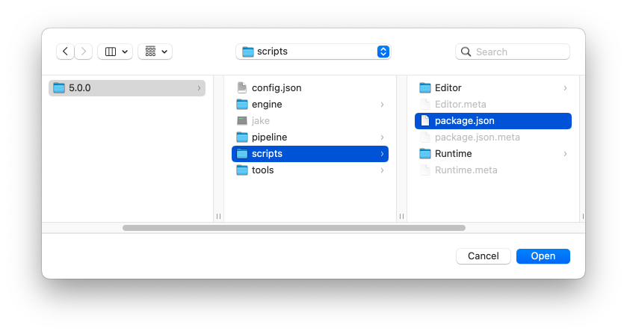The image size is (627, 334).
Task: Focus the Search field
Action: coord(512,52)
